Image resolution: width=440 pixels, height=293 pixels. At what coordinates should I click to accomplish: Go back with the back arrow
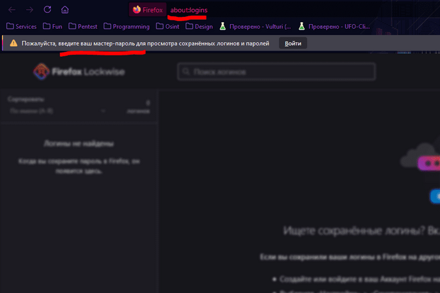(x=12, y=10)
